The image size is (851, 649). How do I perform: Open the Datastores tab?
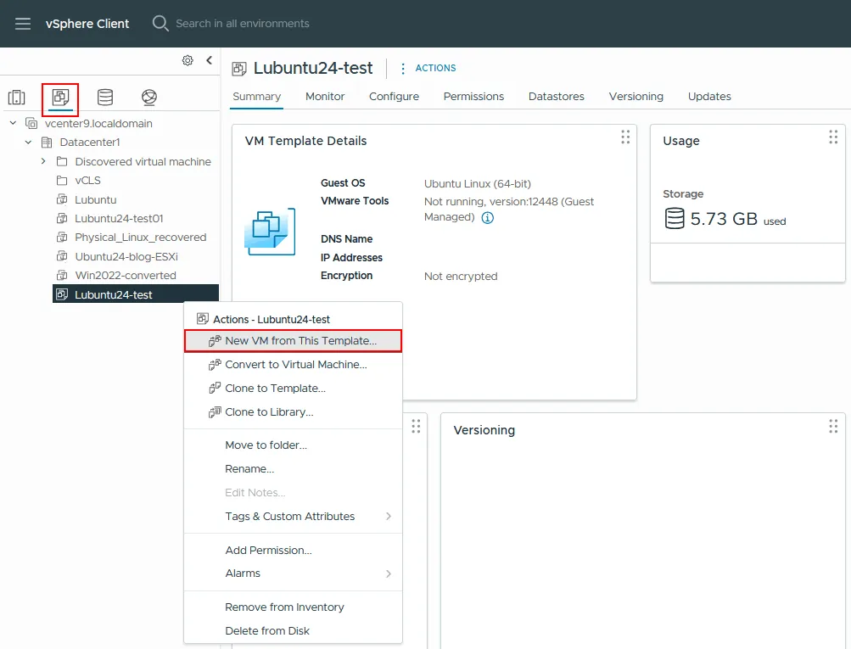(x=557, y=97)
